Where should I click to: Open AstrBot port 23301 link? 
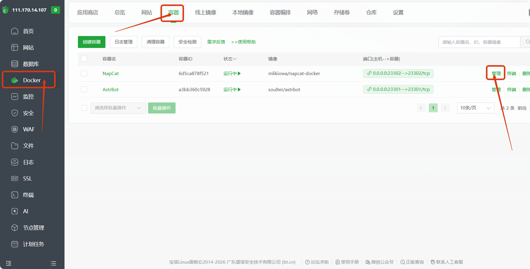[x=398, y=89]
